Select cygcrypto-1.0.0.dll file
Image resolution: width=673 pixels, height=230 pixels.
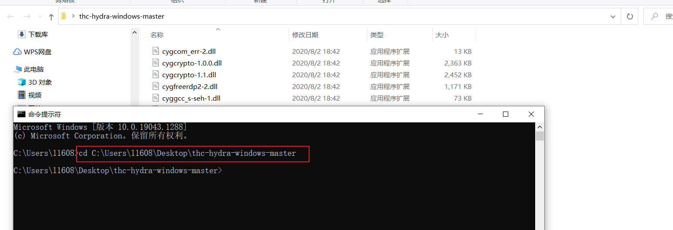192,63
